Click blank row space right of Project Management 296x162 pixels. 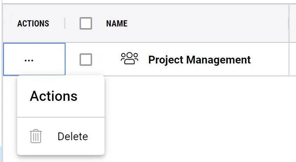click(x=269, y=60)
